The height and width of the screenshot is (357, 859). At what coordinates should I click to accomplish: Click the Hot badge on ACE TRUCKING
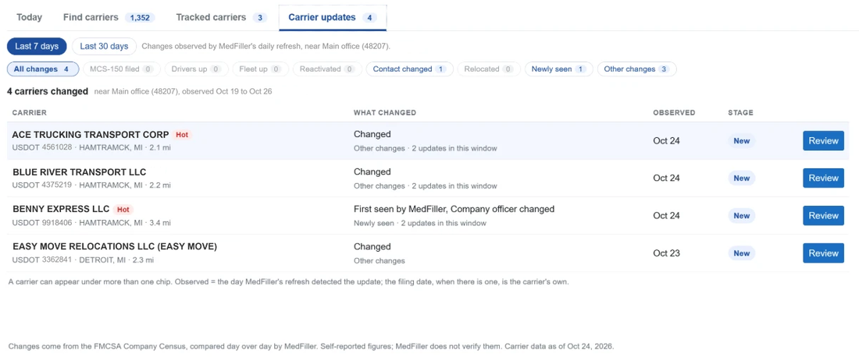pos(183,135)
